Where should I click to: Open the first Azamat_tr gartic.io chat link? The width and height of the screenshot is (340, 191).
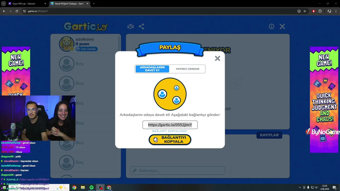35,180
